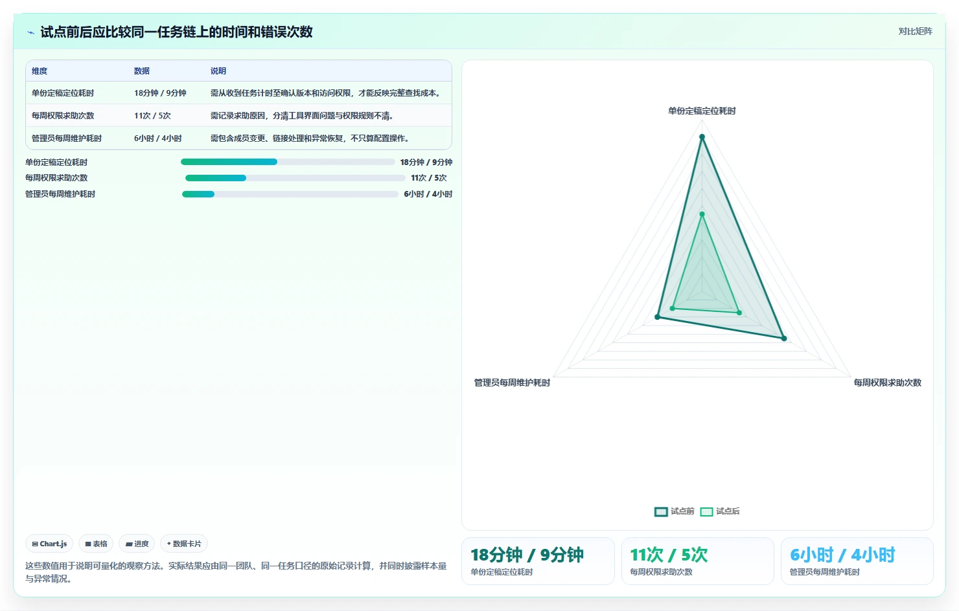The width and height of the screenshot is (959, 611).
Task: Click the 数据卡片 tag chip
Action: point(184,544)
